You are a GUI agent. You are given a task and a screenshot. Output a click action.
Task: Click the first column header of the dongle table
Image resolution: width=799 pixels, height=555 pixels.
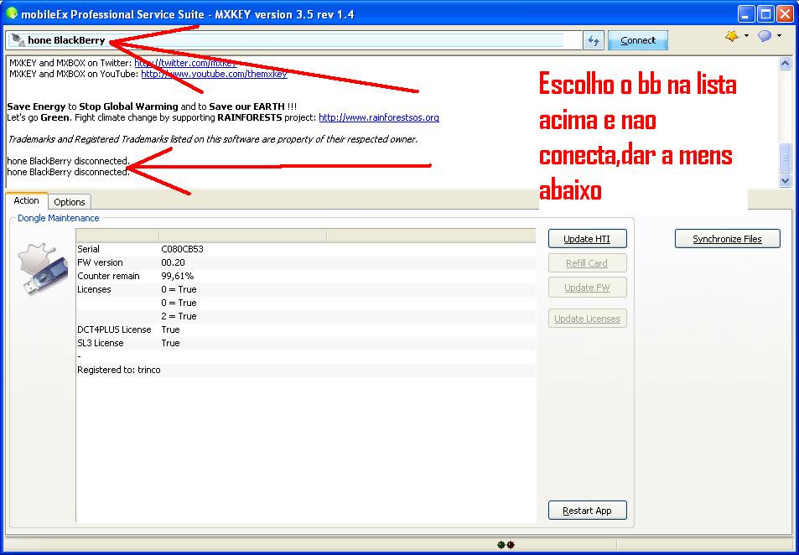[117, 235]
